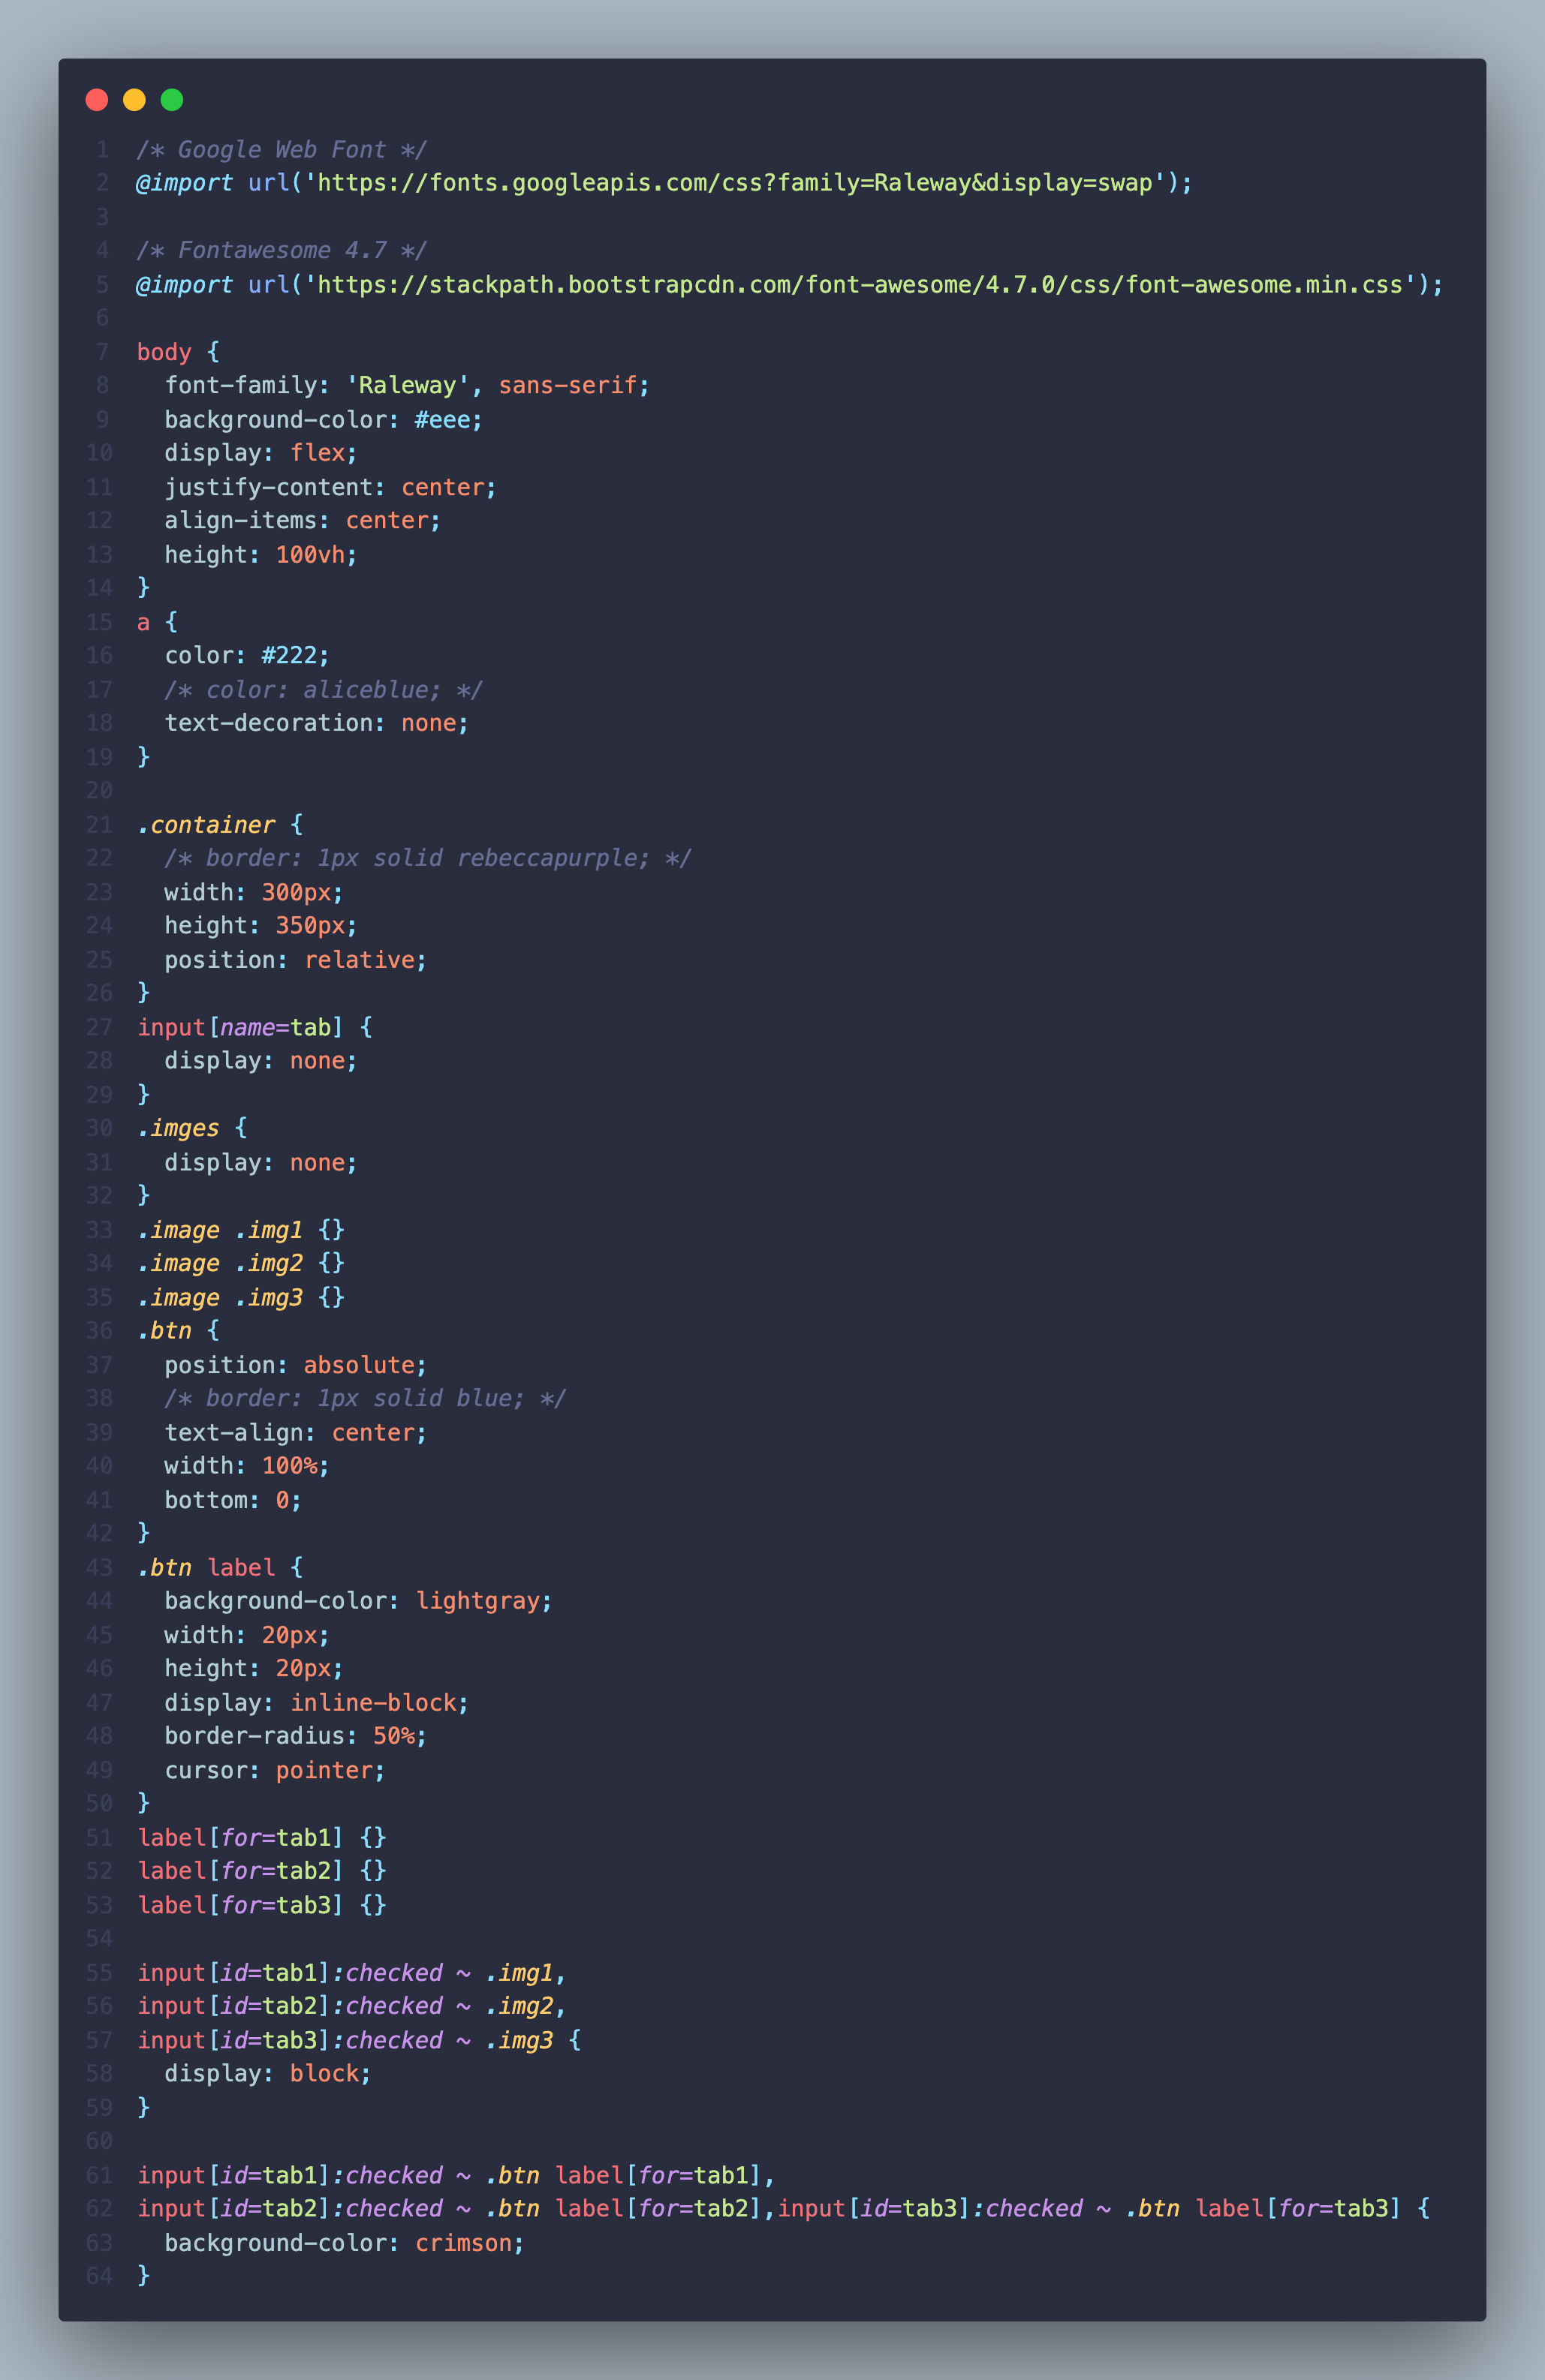
Task: Click the body selector on line 7
Action: 164,352
